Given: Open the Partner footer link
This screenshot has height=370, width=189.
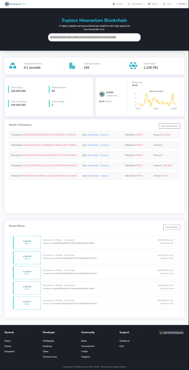Looking at the screenshot, I should pyautogui.click(x=8, y=346).
